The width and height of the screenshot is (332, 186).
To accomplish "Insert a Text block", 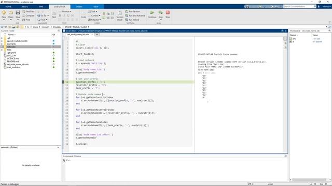I will click(54, 14).
